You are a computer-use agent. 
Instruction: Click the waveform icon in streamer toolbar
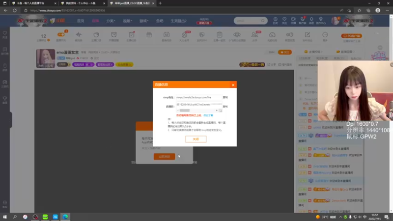point(79,36)
